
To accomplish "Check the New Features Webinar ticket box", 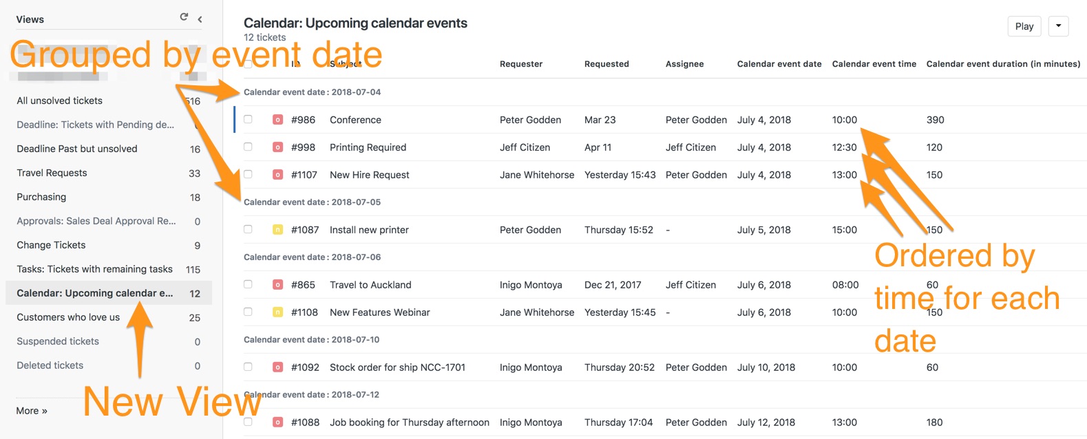I will click(x=248, y=312).
